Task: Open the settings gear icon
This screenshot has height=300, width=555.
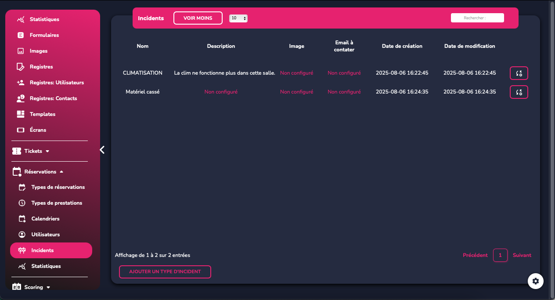Action: [x=535, y=281]
